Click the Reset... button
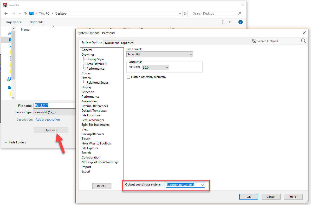 102,186
